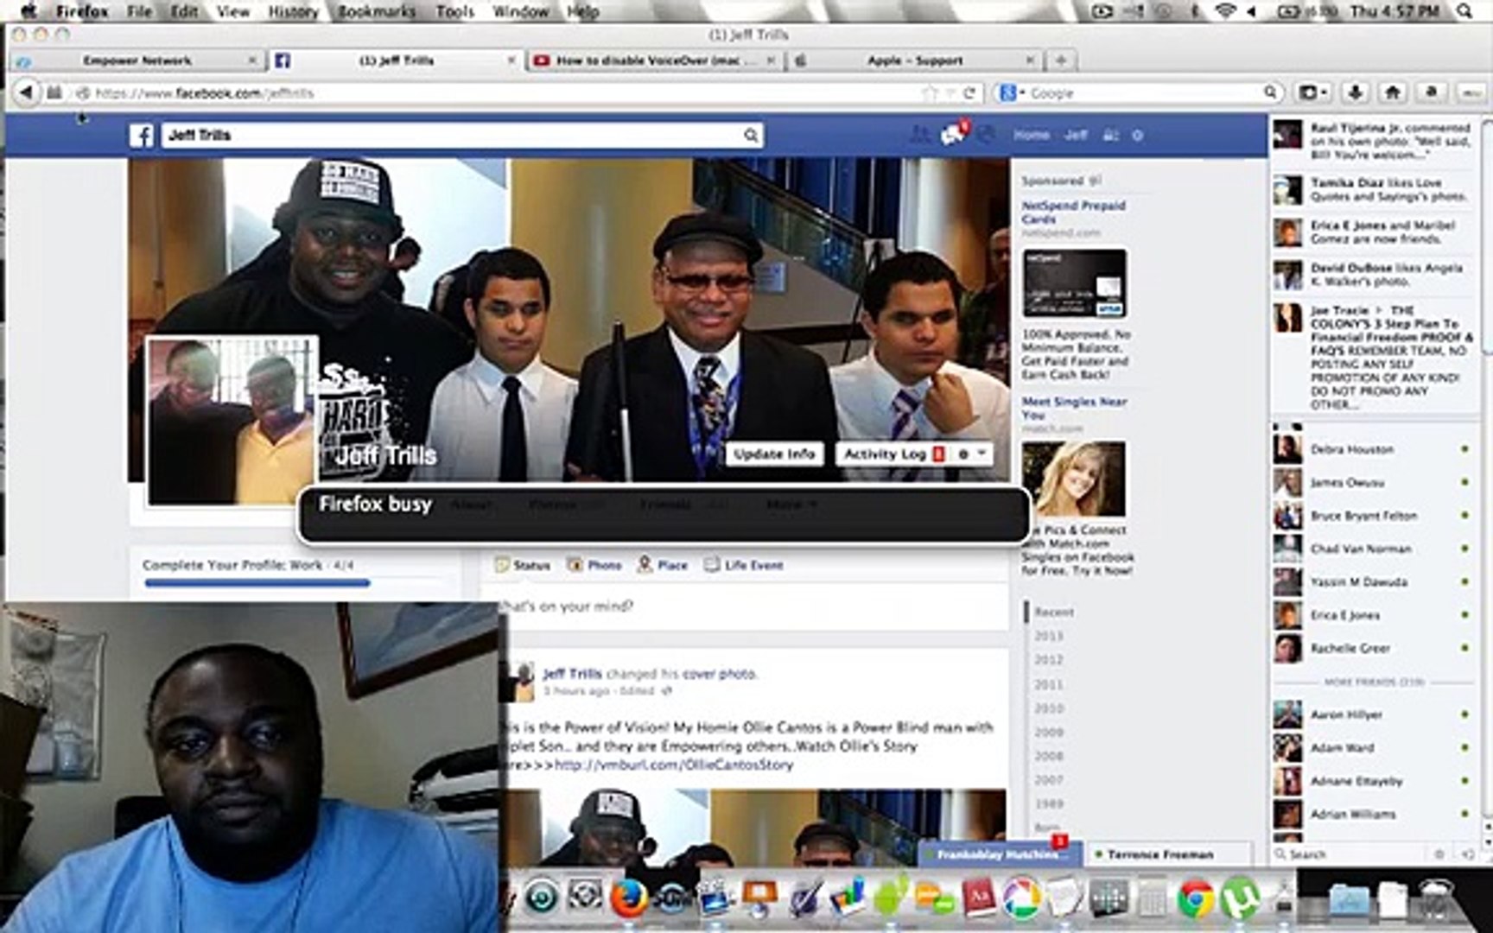The height and width of the screenshot is (933, 1493).
Task: Open the Bookmarks menu
Action: (x=376, y=11)
